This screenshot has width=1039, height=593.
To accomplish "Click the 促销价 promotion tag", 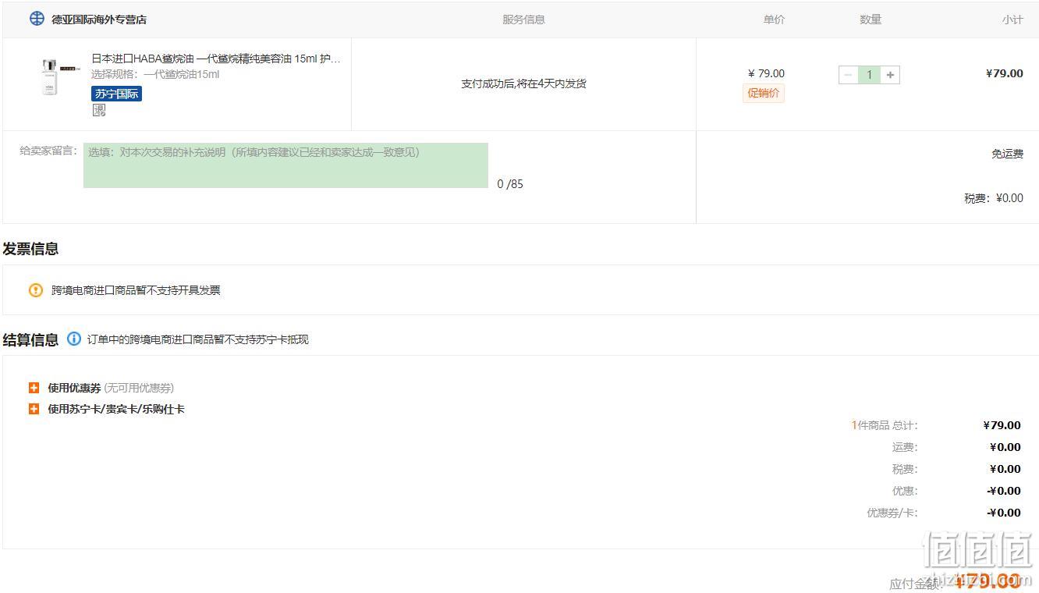I will 764,93.
